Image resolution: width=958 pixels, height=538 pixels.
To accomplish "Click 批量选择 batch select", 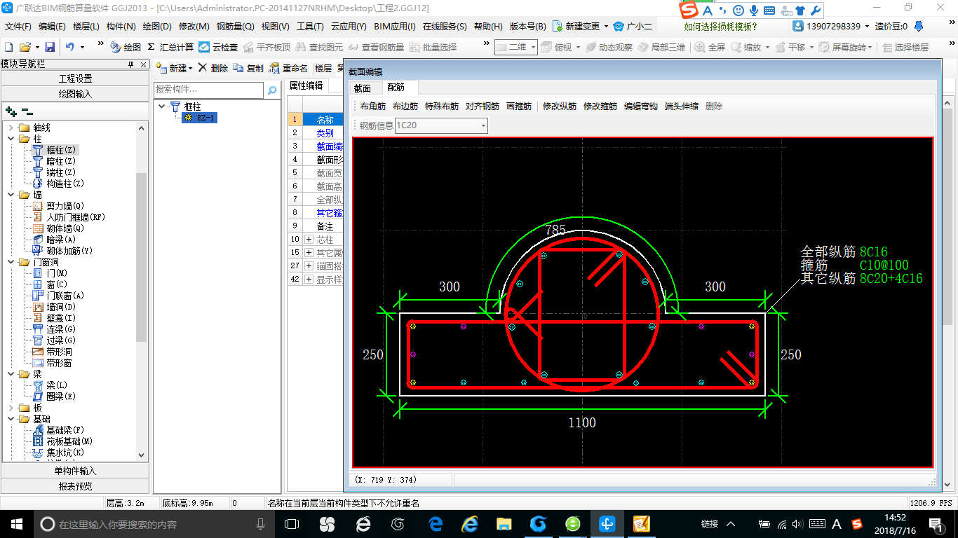I will pyautogui.click(x=433, y=47).
